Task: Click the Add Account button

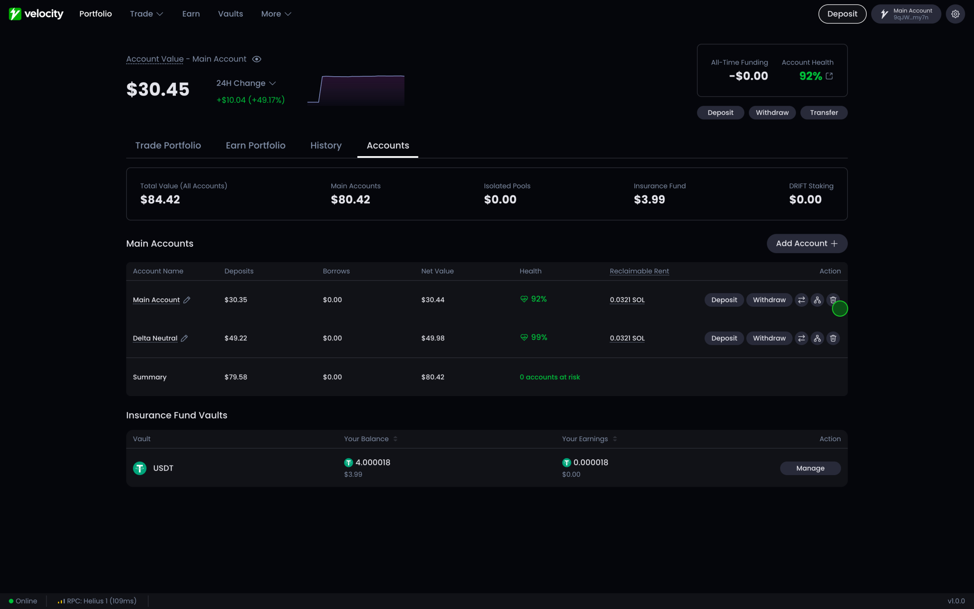Action: (807, 244)
